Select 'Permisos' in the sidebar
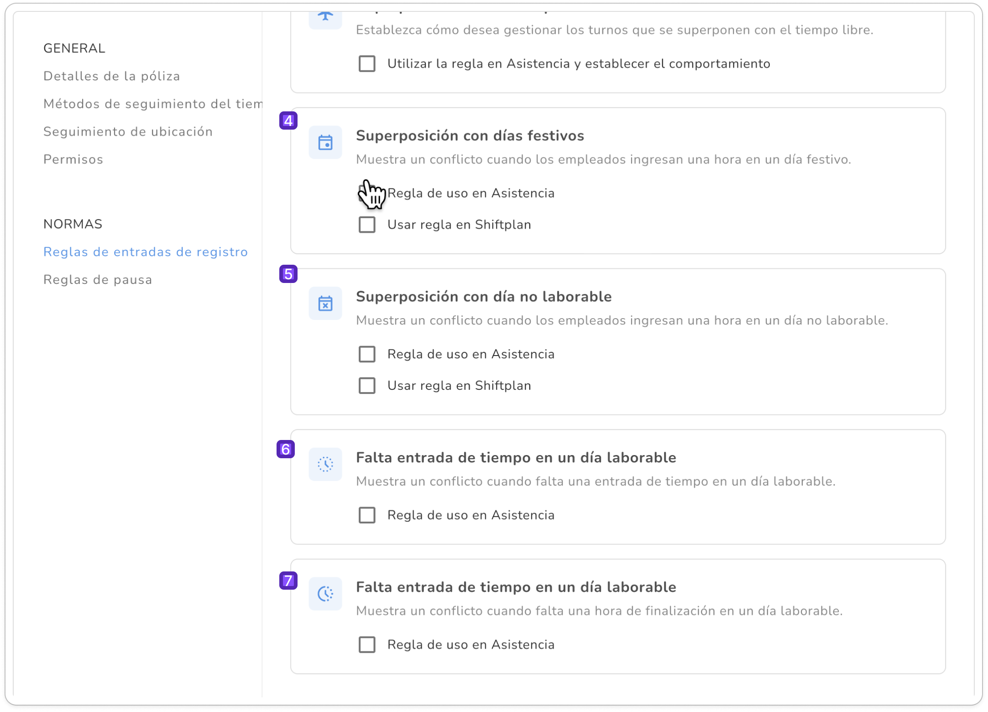The image size is (988, 712). pos(73,160)
